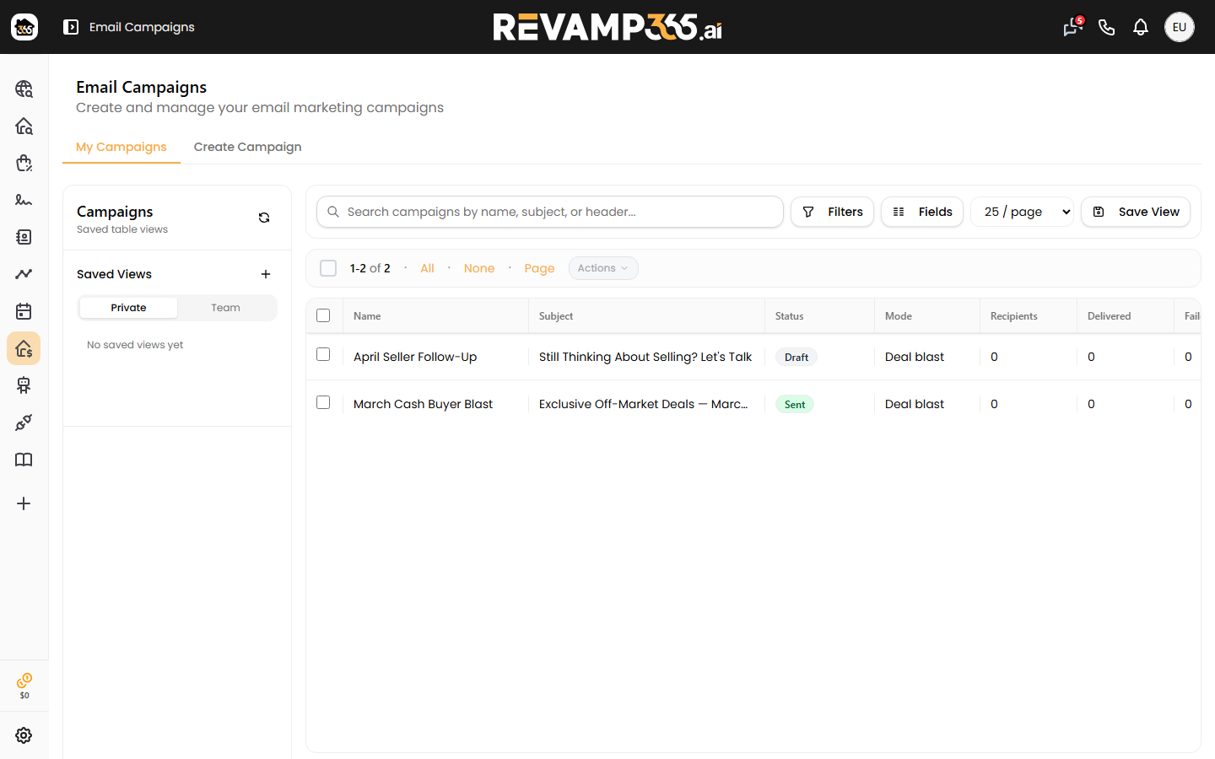Open the shopping bag sidebar icon
Screen dimensions: 1215x759
[x=24, y=163]
